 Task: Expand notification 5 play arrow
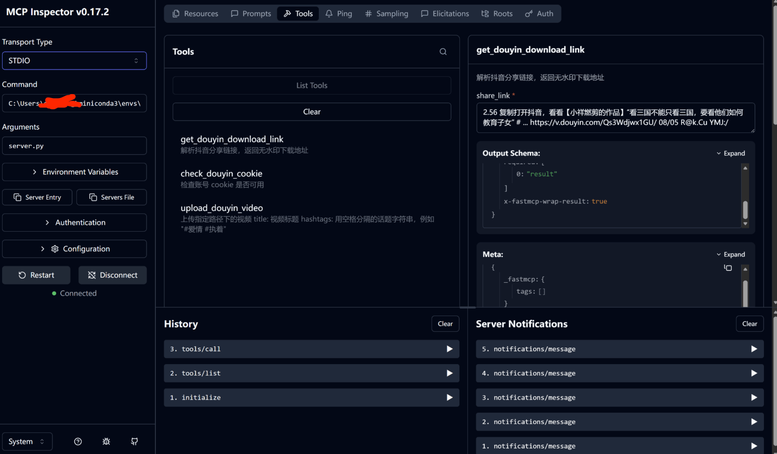click(x=754, y=349)
